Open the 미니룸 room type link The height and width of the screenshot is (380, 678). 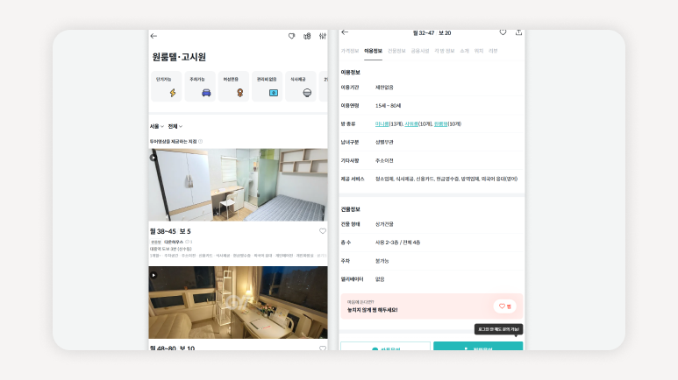click(x=382, y=124)
